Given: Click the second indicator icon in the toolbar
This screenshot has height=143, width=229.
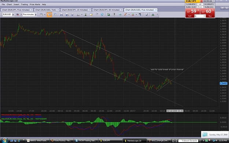Looking at the screenshot, I should pyautogui.click(x=67, y=15).
